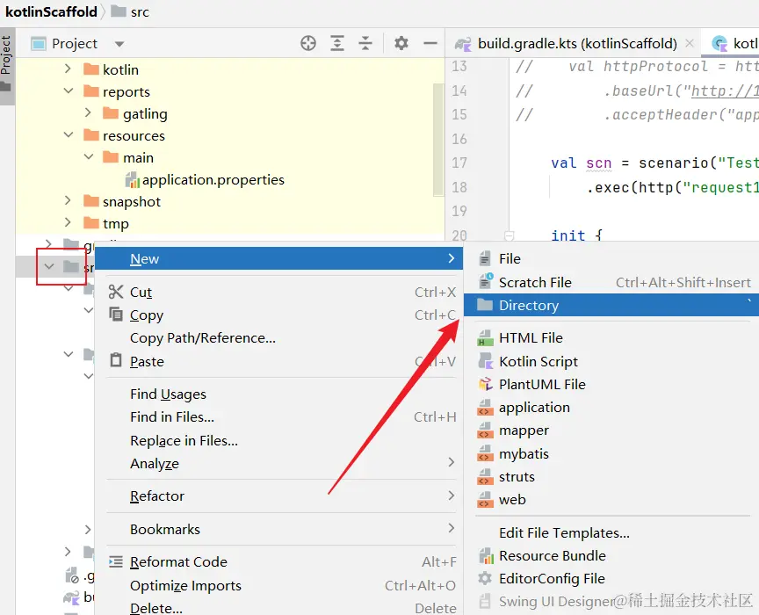
Task: Expand the kotlin folder
Action: pyautogui.click(x=69, y=69)
